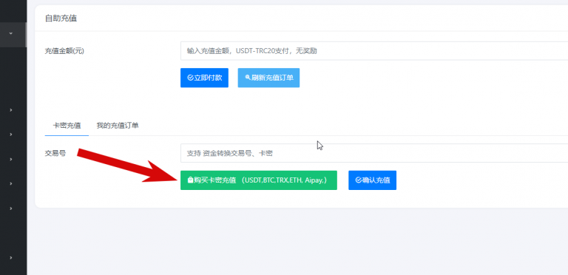Collapse the expanded sidebar menu with down chevron

tap(11, 33)
